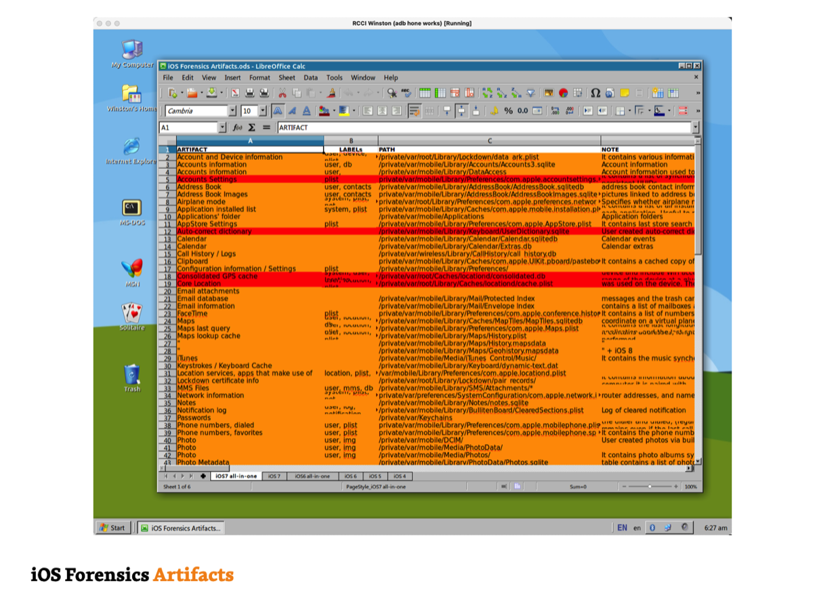Open the Function Wizard icon

pos(237,127)
